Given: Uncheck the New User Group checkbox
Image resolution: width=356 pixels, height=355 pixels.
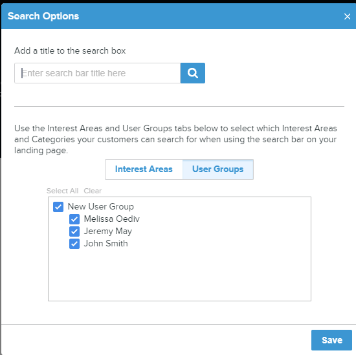Looking at the screenshot, I should click(x=58, y=207).
